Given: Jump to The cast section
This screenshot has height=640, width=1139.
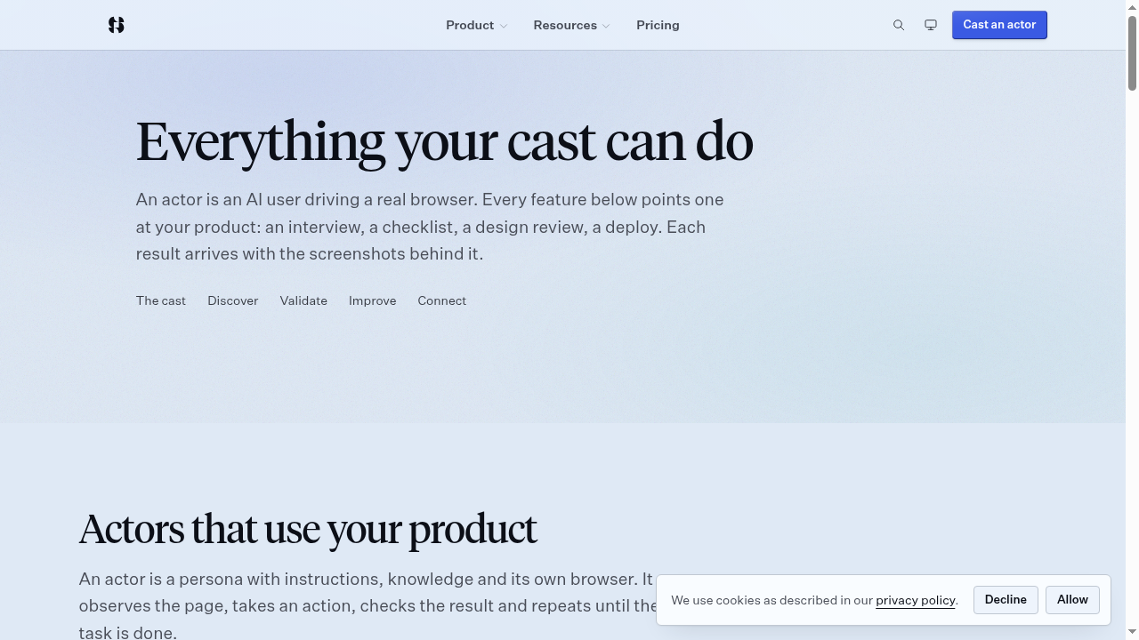Looking at the screenshot, I should (x=161, y=300).
